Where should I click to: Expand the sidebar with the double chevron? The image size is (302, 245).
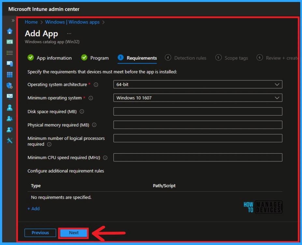click(x=13, y=20)
